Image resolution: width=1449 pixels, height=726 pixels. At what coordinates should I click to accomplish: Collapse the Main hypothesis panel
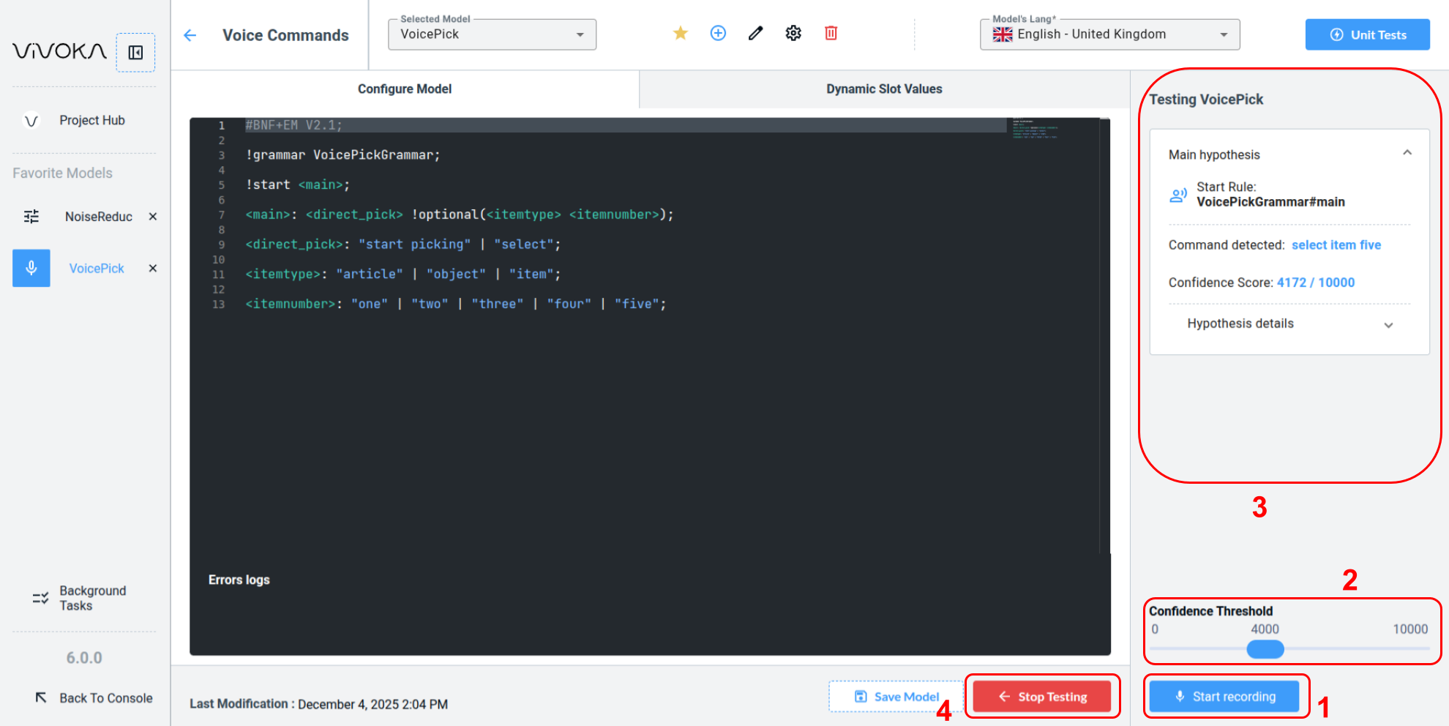[x=1407, y=153]
